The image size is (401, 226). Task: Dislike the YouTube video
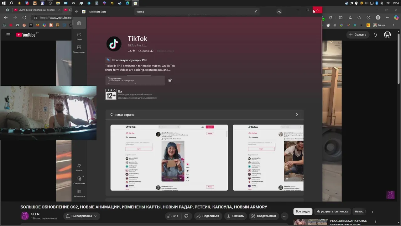(186, 216)
